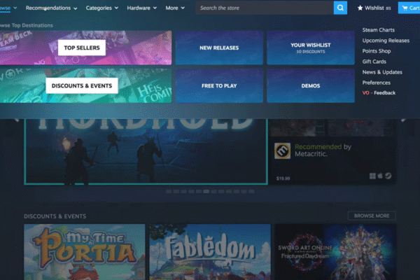Open the Free to Play tile
The width and height of the screenshot is (420, 280).
219,86
